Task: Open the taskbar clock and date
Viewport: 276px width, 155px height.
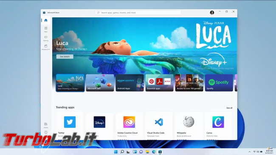Action: (x=269, y=152)
